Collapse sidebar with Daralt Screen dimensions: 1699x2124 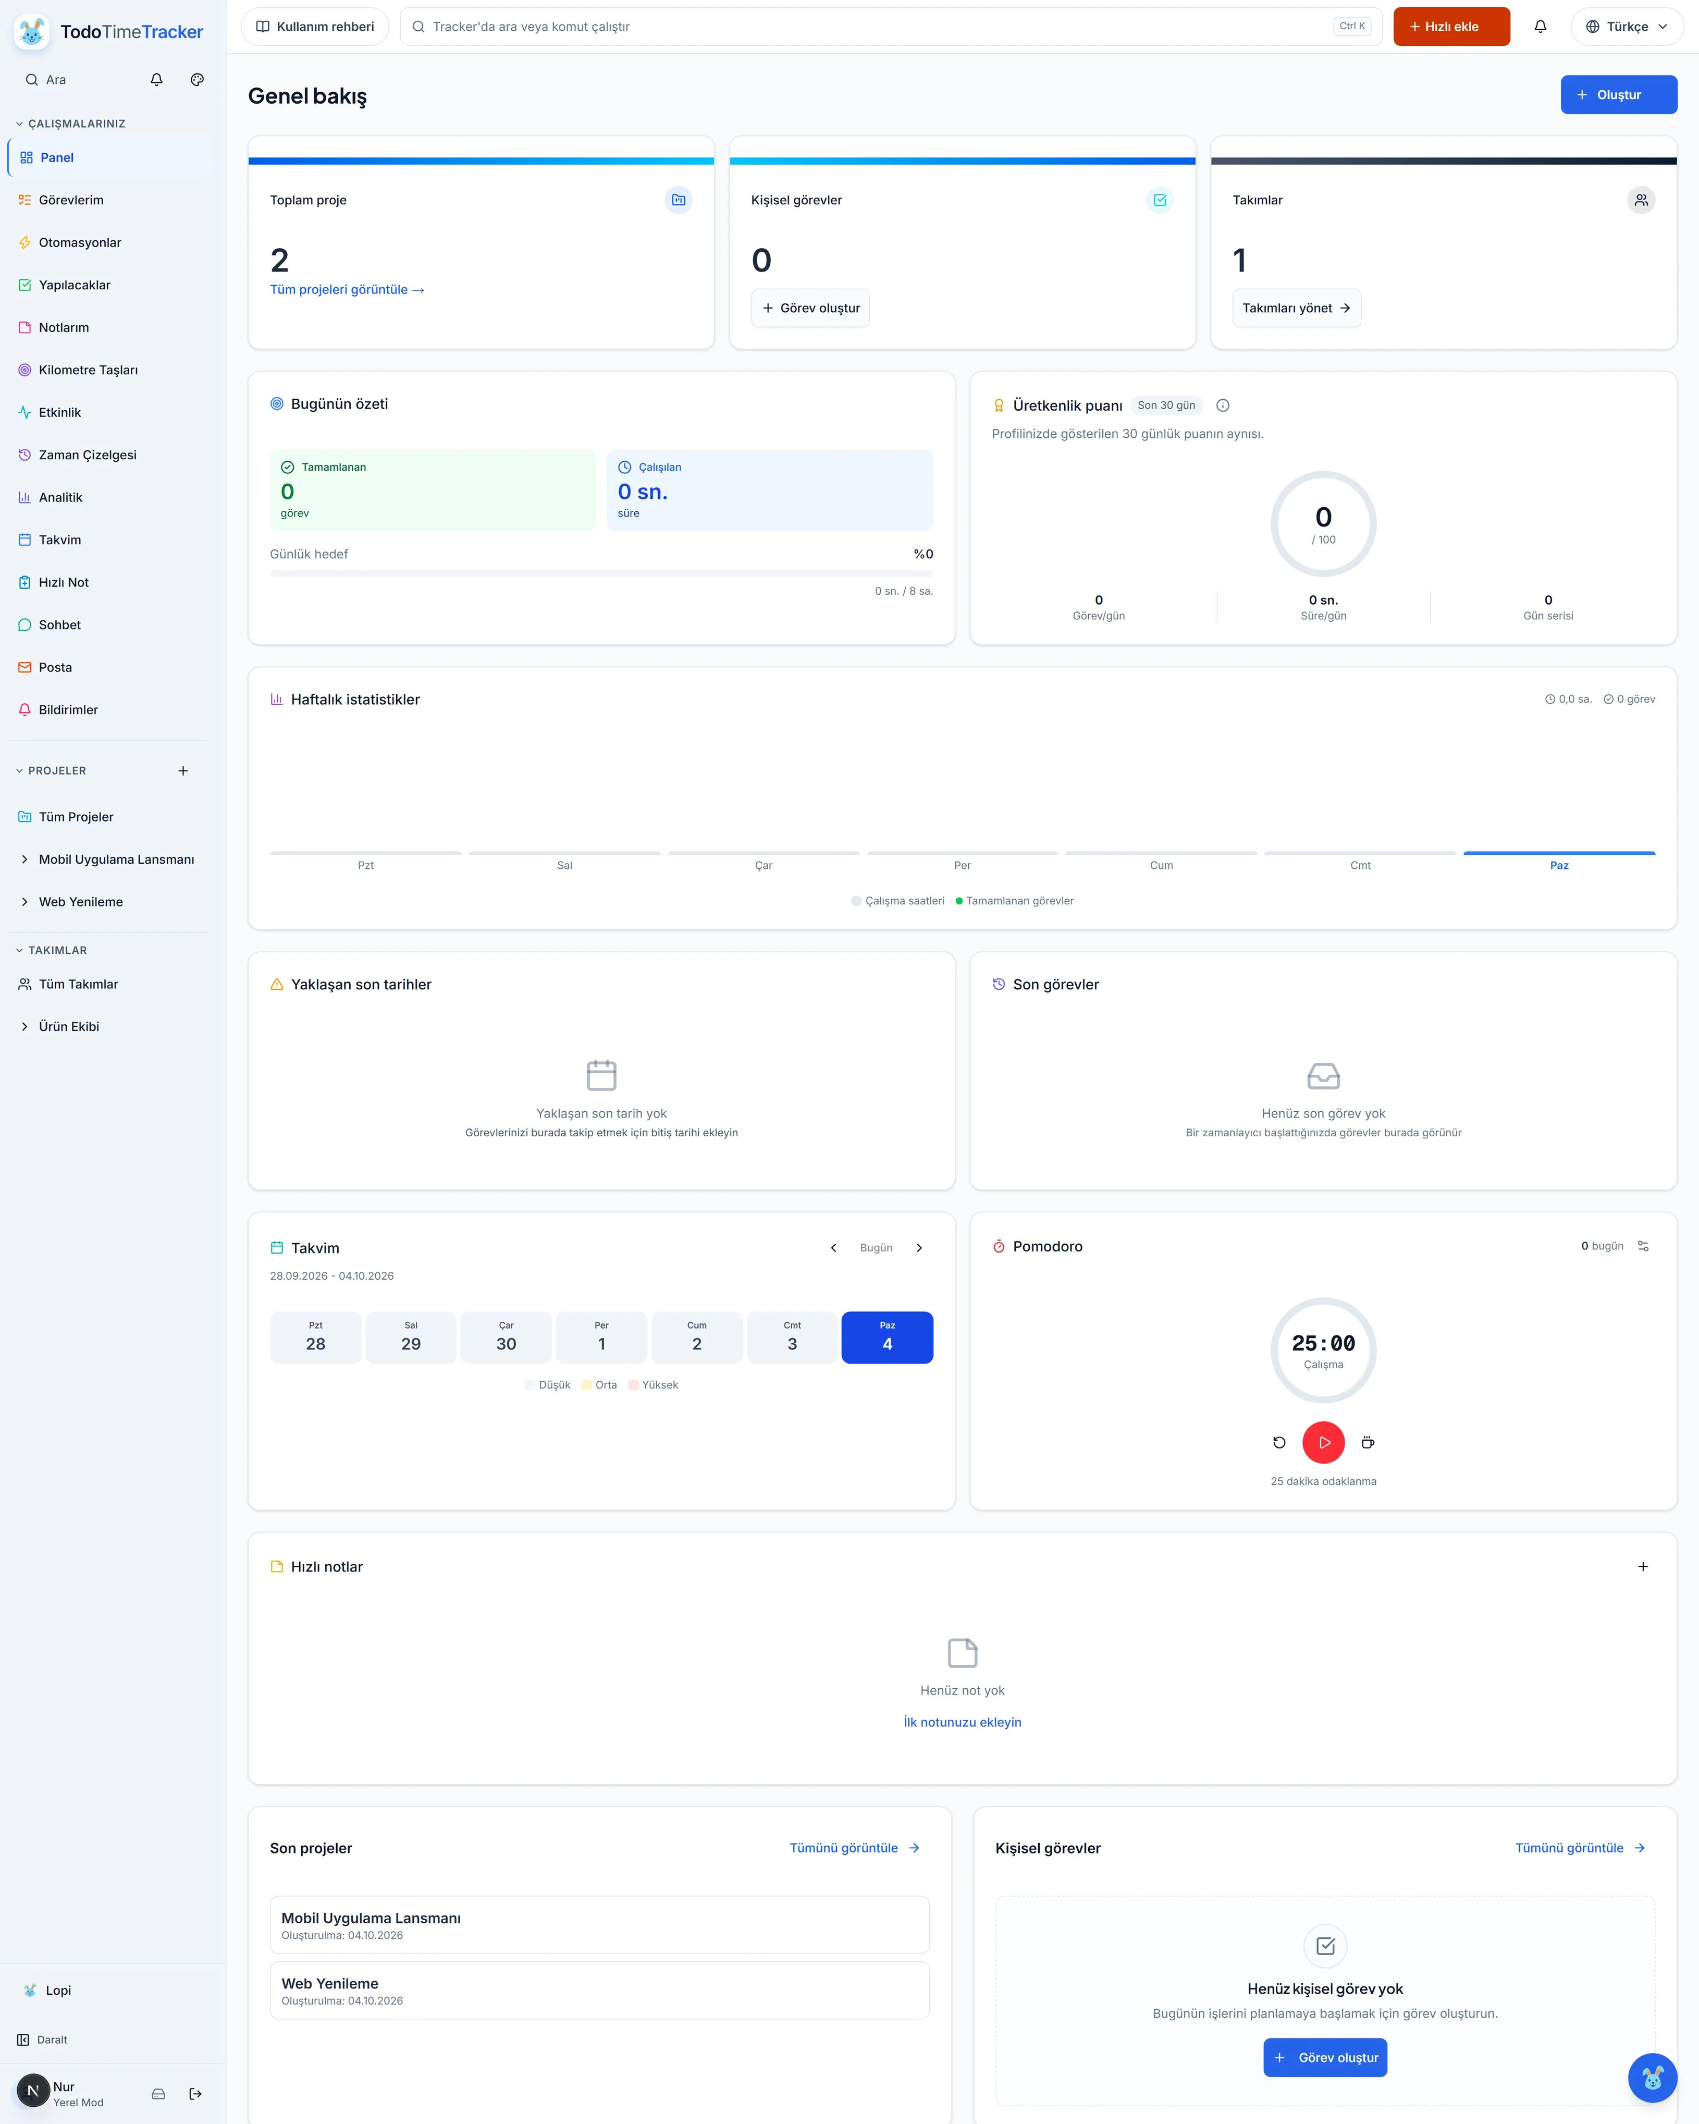click(x=42, y=2039)
